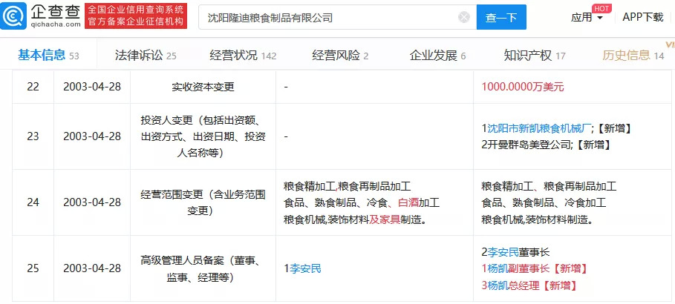Click the 查一下 search button
Viewport: 675px width, 304px height.
click(x=501, y=17)
